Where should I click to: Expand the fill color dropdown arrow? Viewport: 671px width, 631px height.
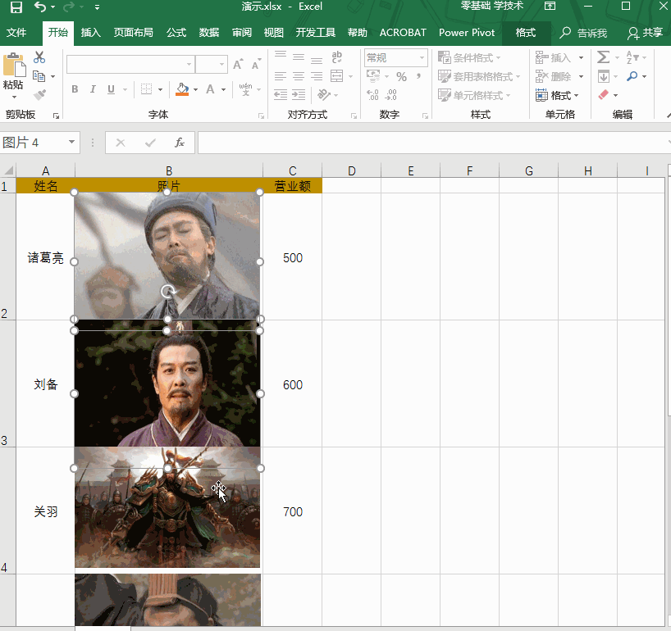[195, 89]
